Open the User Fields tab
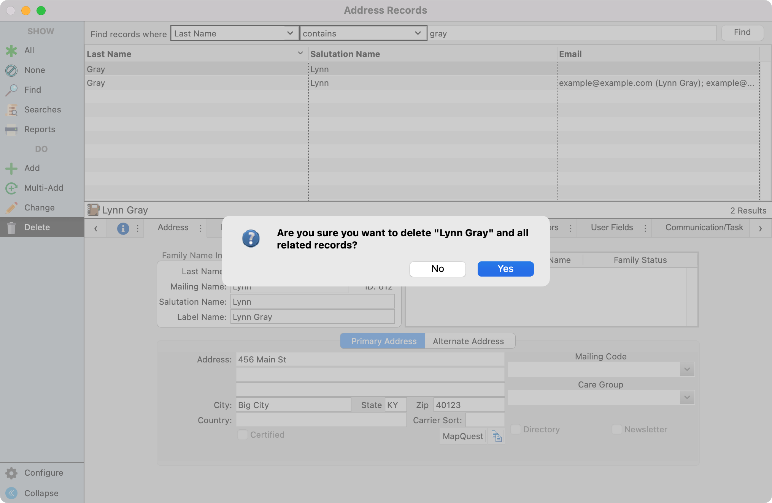This screenshot has width=772, height=503. point(612,228)
